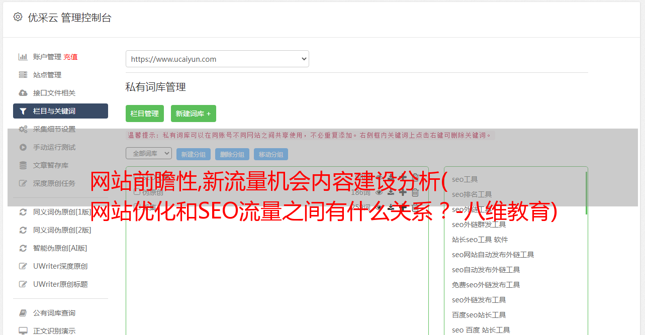Image resolution: width=645 pixels, height=335 pixels.
Task: Select the keyword seo外链群发工具
Action: 479,225
